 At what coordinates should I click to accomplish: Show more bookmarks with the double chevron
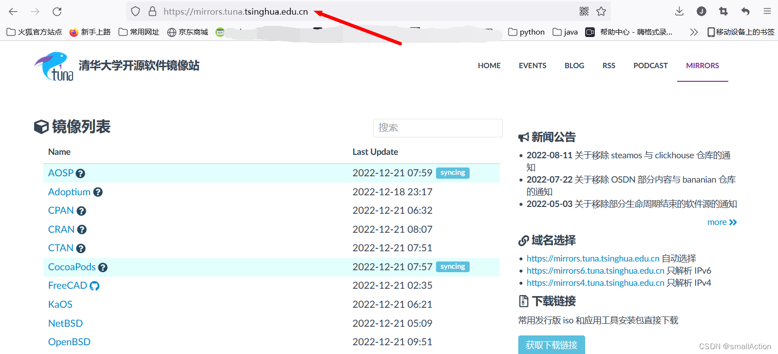(x=694, y=32)
